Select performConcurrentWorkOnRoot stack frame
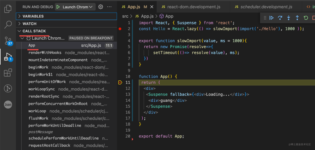 click(x=66, y=104)
